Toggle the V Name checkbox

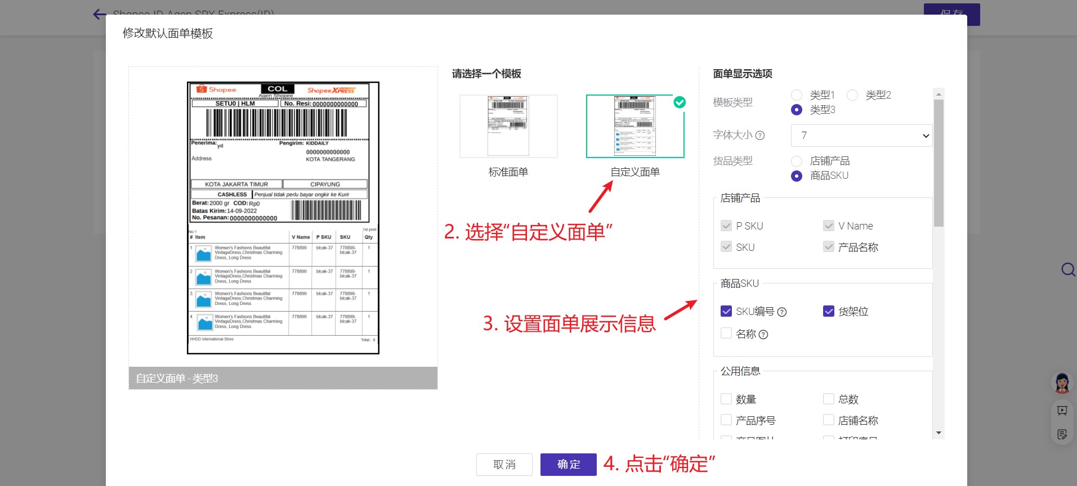pos(829,226)
